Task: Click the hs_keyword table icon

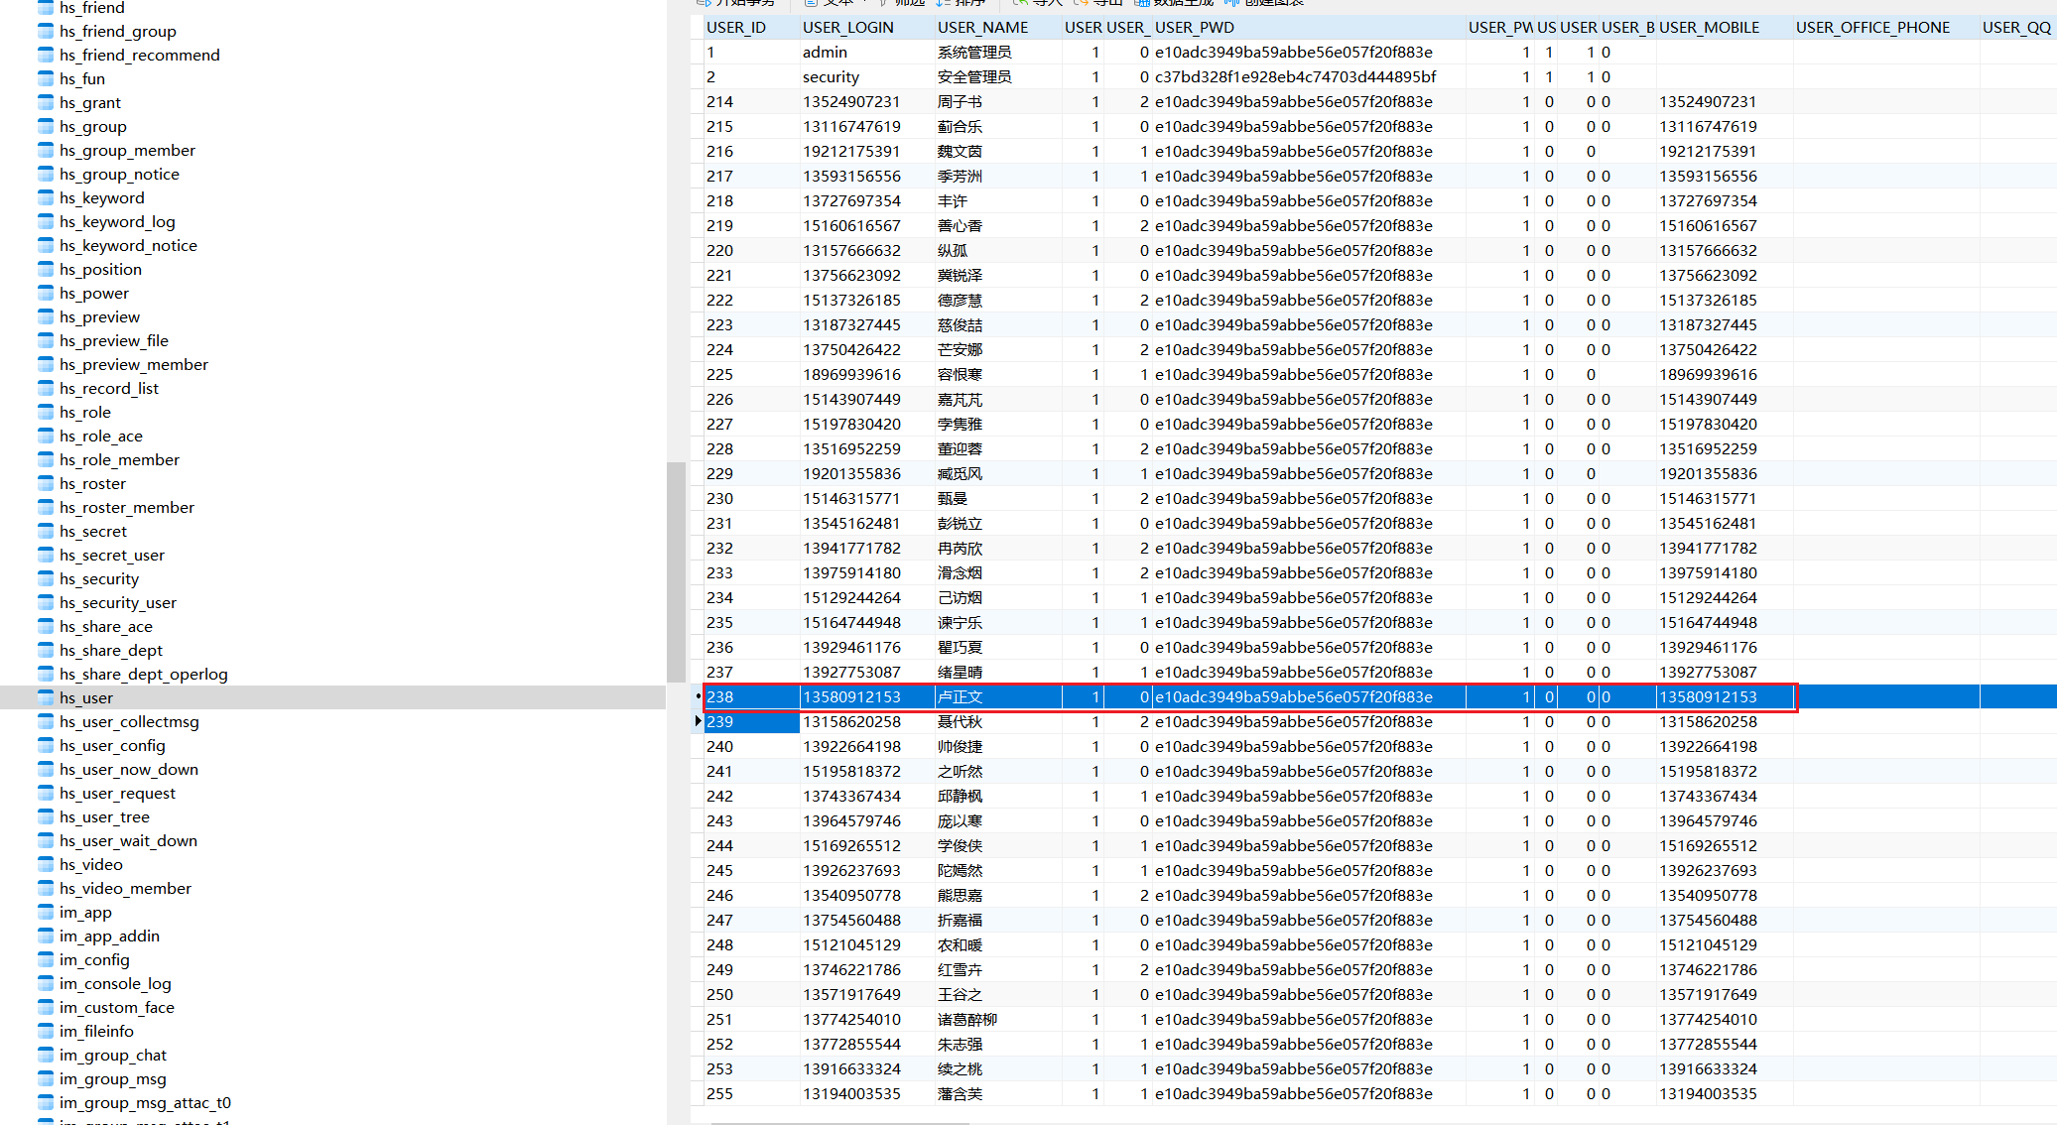Action: coord(46,197)
